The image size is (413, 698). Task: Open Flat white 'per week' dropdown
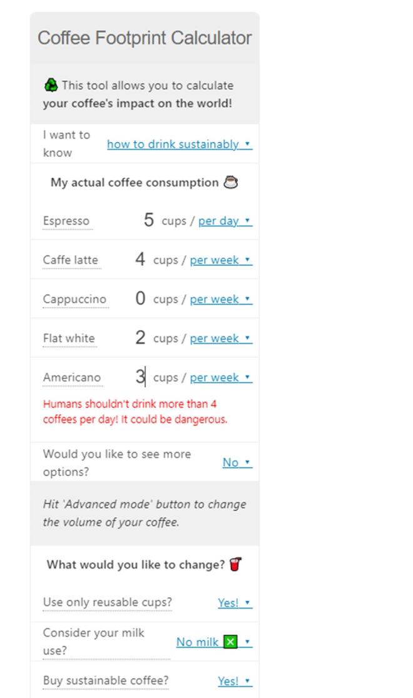220,338
